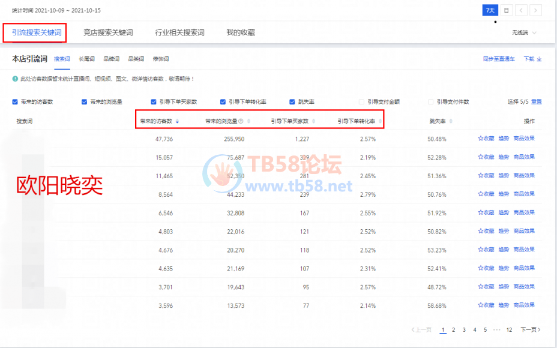Sort the table by 跳失率 column

(x=451, y=121)
